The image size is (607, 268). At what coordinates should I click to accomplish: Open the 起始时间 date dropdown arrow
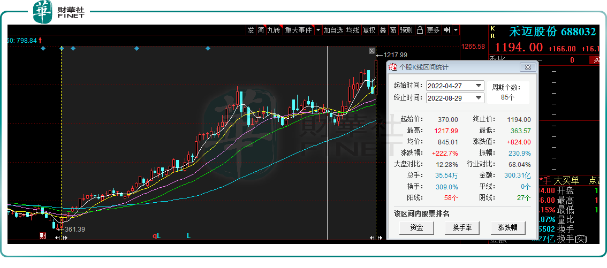tap(479, 86)
